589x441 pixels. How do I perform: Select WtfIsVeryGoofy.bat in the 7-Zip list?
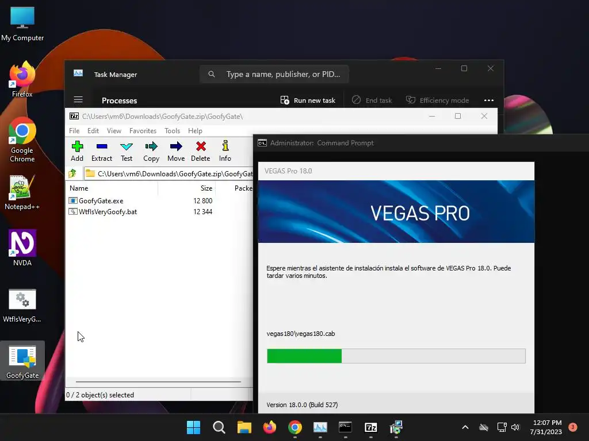108,212
